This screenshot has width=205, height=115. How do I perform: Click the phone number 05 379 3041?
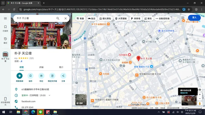pos(27,107)
